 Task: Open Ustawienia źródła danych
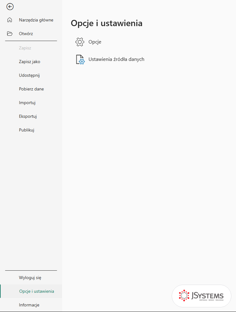[x=116, y=59]
